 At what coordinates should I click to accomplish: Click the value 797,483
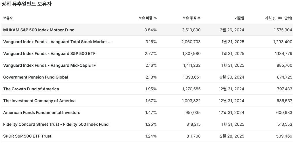[284, 89]
